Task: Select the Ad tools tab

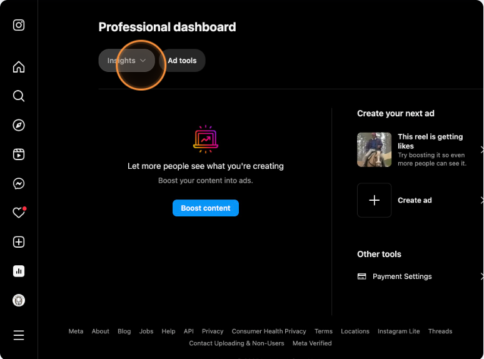Action: [182, 61]
